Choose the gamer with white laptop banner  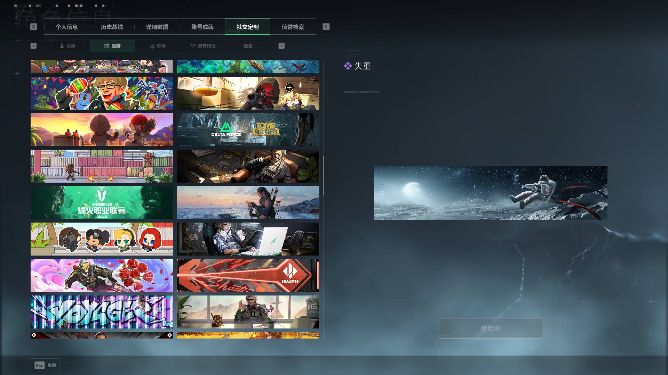248,239
